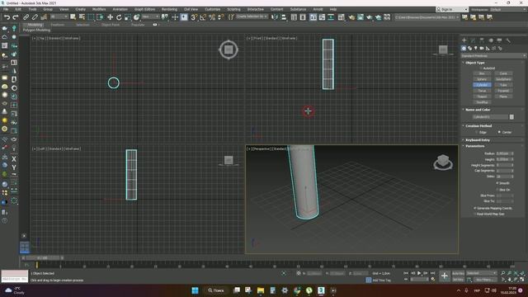The height and width of the screenshot is (297, 528).
Task: Open the Help menu
Action: (x=333, y=9)
